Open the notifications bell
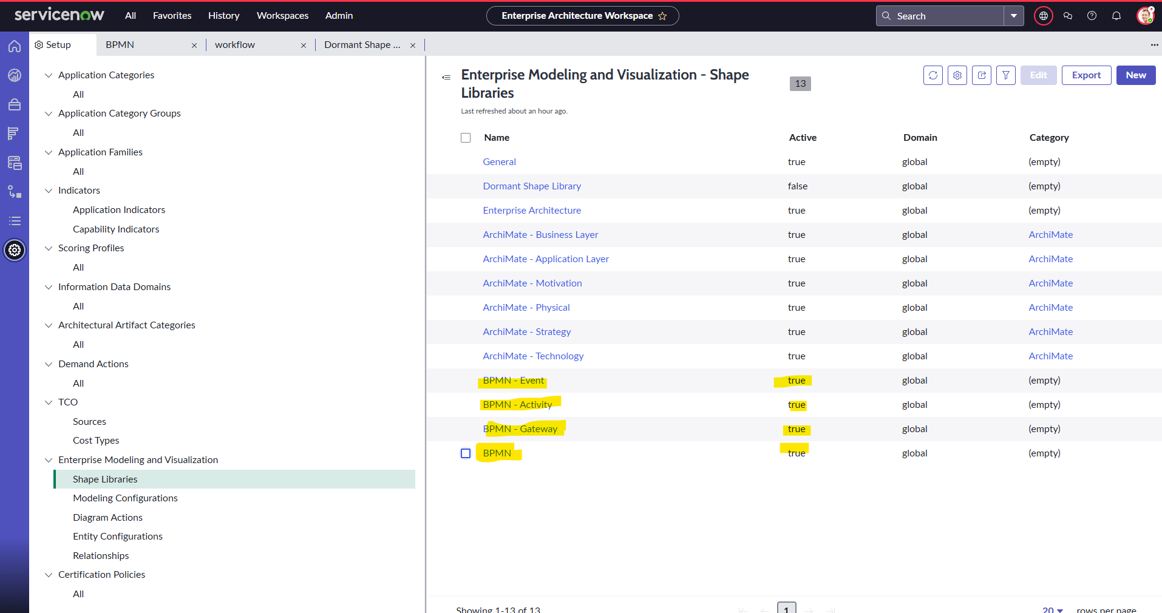This screenshot has width=1162, height=613. pos(1116,16)
